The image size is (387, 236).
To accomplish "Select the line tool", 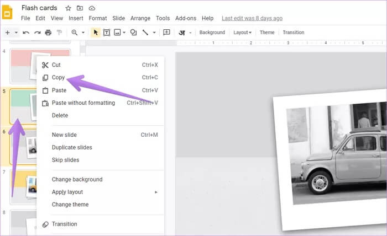I will [145, 33].
